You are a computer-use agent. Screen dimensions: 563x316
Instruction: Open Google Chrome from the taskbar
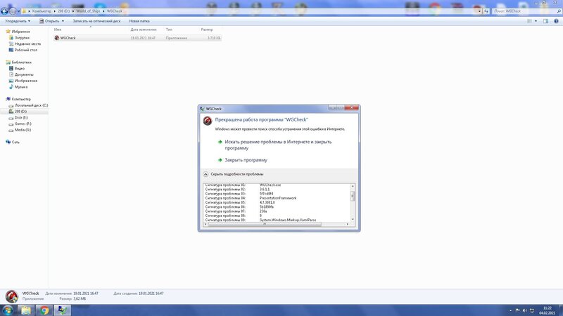pos(44,310)
